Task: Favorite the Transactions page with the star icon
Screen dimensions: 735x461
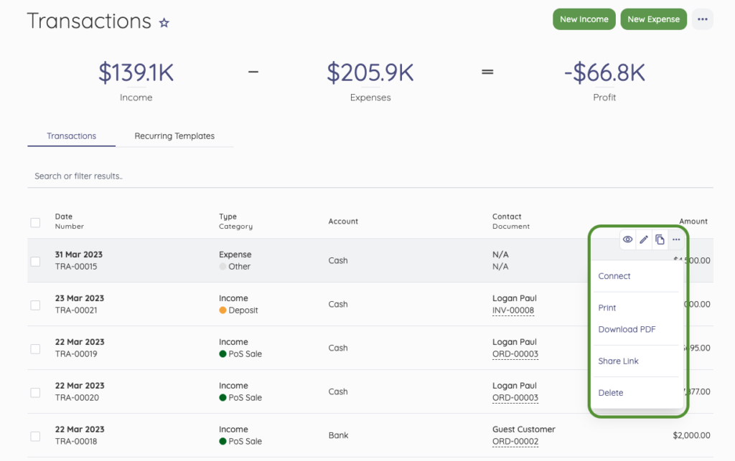Action: [164, 22]
